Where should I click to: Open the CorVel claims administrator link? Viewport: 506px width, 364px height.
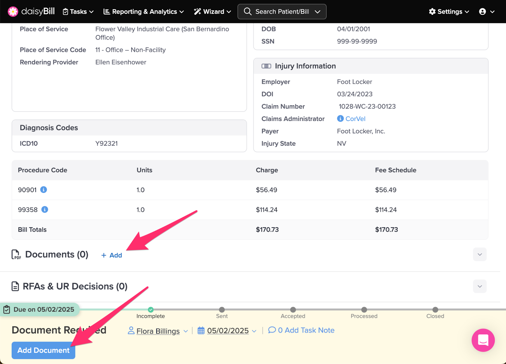tap(355, 119)
